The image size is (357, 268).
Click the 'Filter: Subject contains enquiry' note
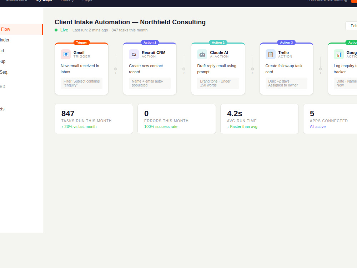coord(81,83)
